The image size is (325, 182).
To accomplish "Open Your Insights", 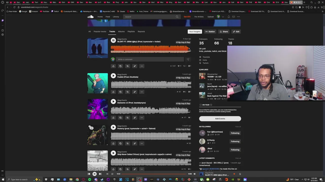I will tap(195, 32).
